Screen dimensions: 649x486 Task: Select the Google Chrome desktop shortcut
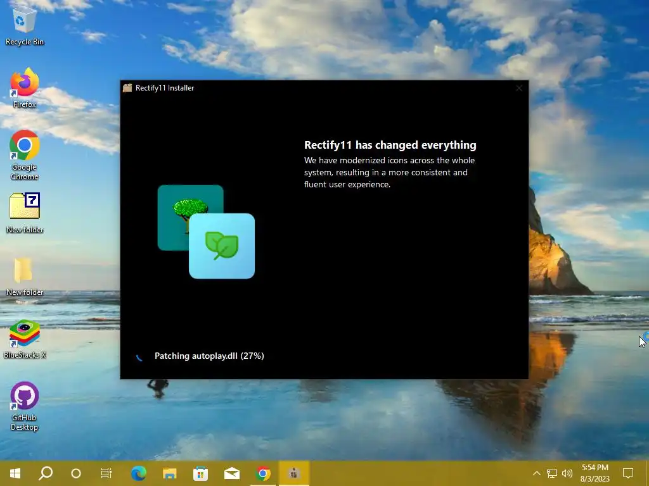tap(24, 155)
